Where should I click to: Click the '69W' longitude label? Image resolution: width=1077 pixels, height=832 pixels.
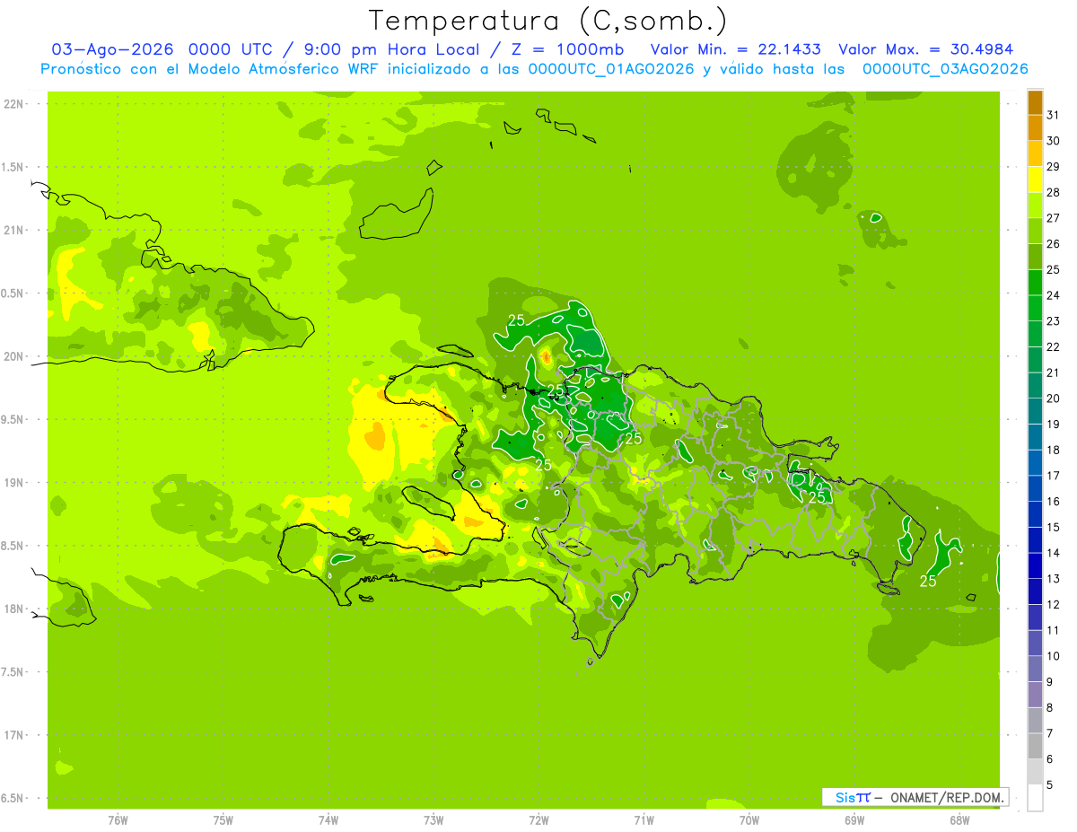pos(854,821)
